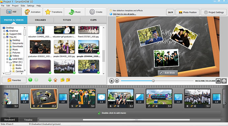Viewport: 228px width, 126px height.
Task: Switch preview to fullscreen mode
Action: (224, 81)
